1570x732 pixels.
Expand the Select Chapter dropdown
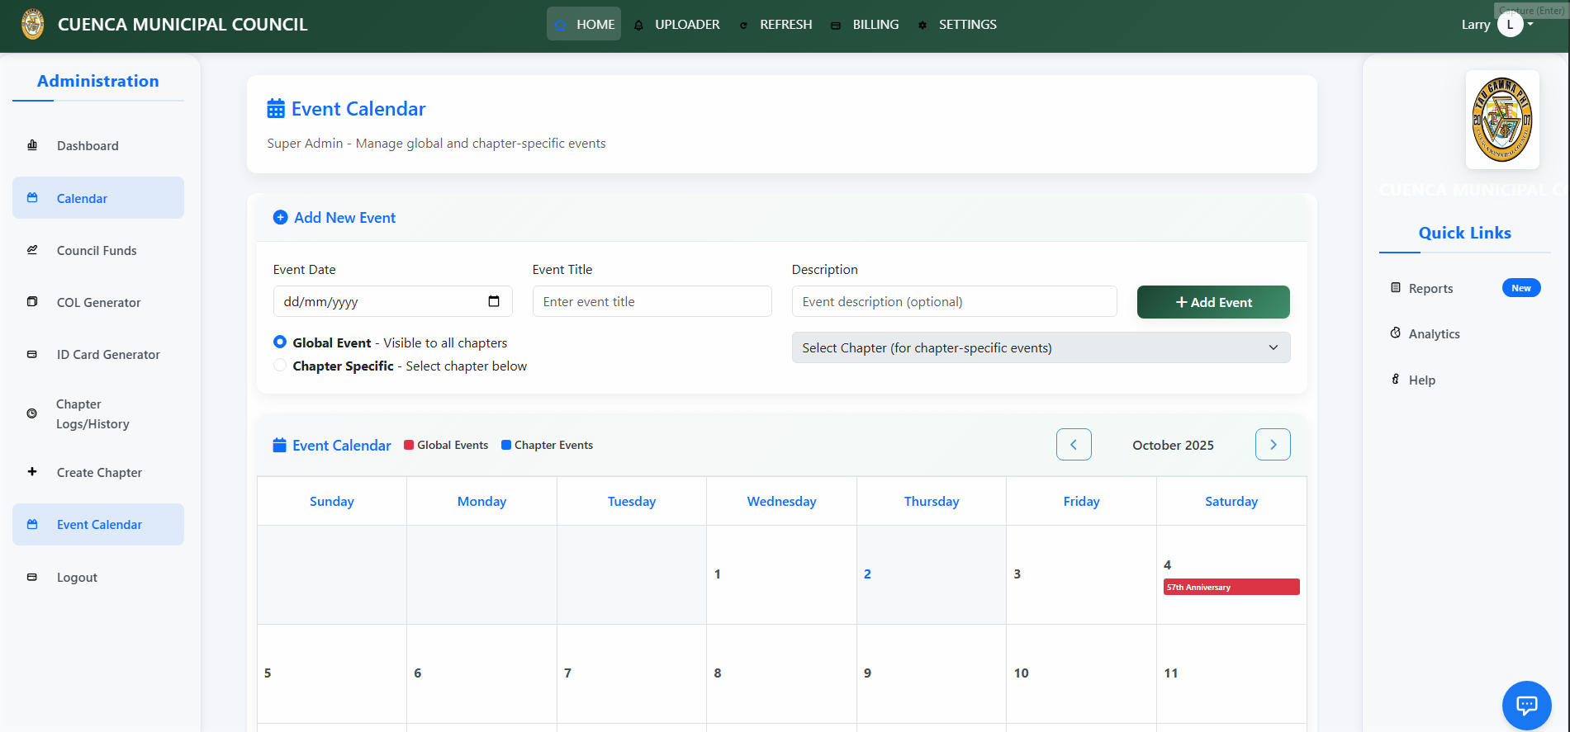(x=1041, y=347)
